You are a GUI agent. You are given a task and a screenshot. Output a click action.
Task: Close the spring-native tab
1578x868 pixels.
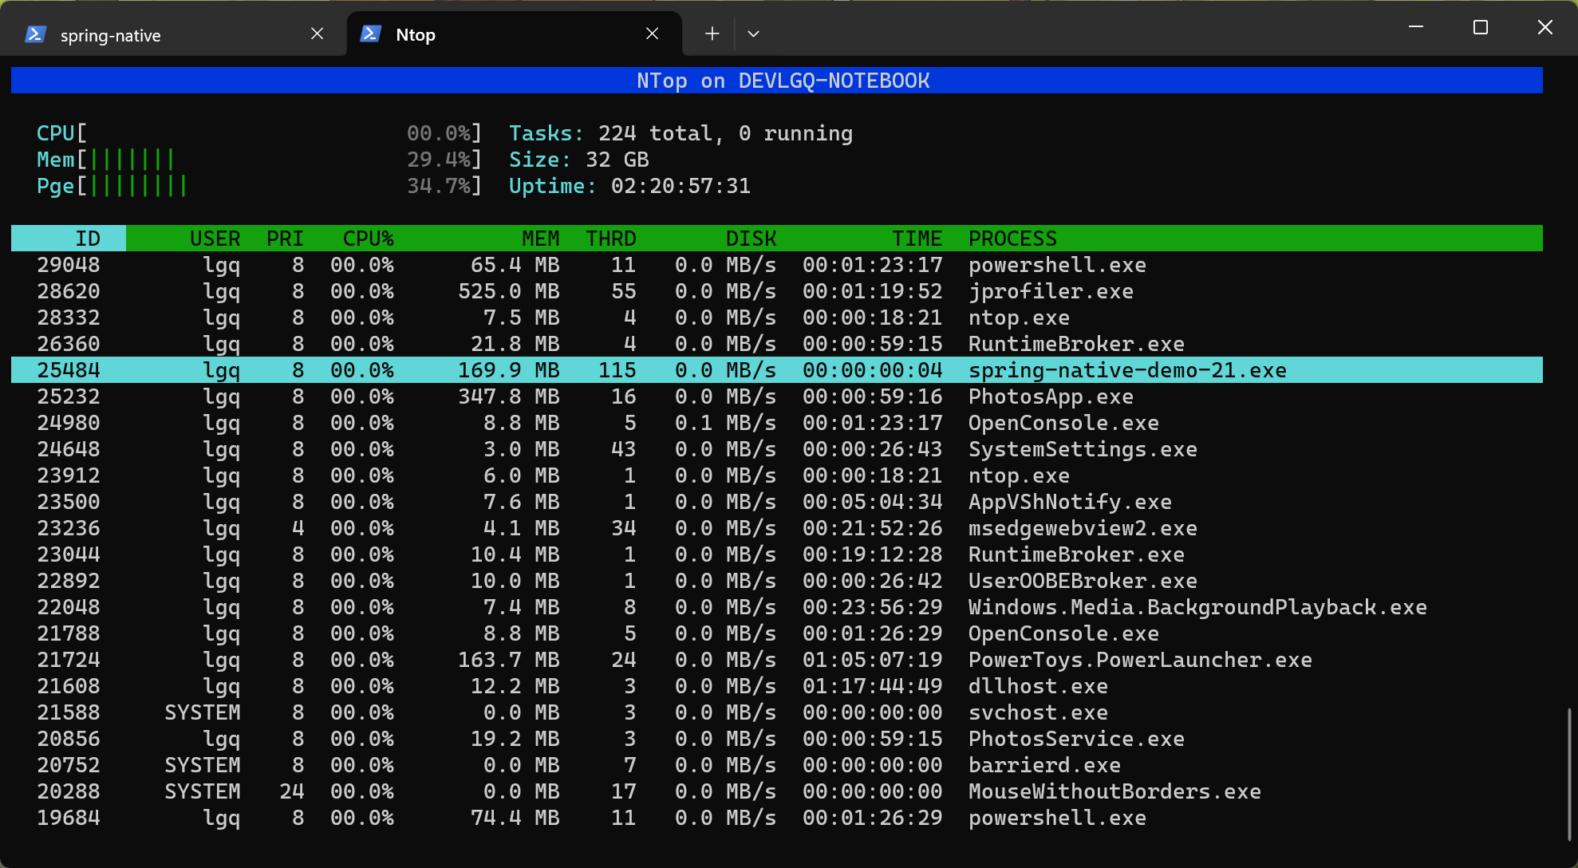[x=317, y=34]
